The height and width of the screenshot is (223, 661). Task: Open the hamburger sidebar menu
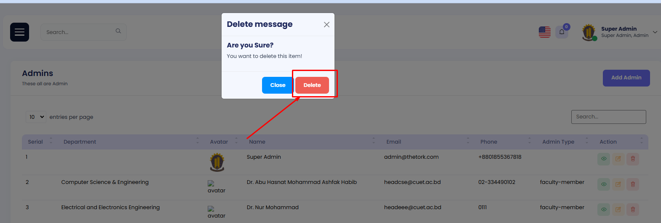point(19,32)
